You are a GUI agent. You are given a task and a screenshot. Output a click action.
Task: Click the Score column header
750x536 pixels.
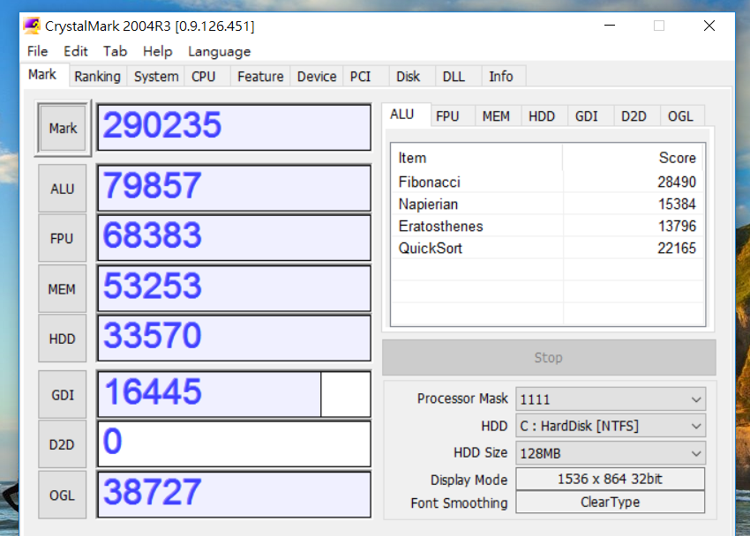[x=633, y=158]
